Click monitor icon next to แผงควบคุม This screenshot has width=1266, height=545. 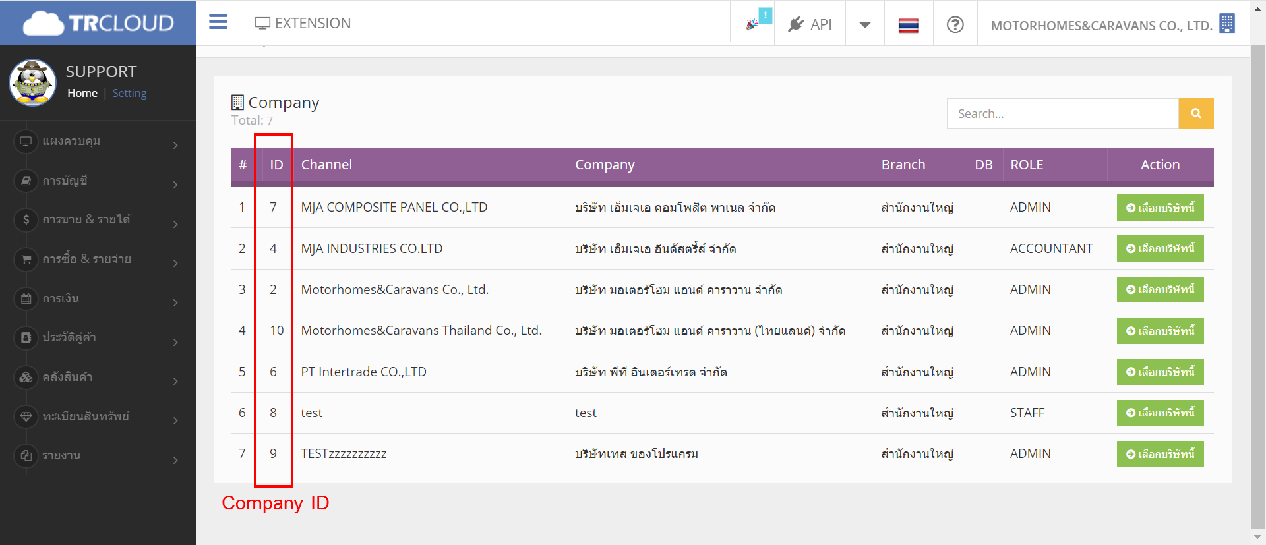click(26, 141)
